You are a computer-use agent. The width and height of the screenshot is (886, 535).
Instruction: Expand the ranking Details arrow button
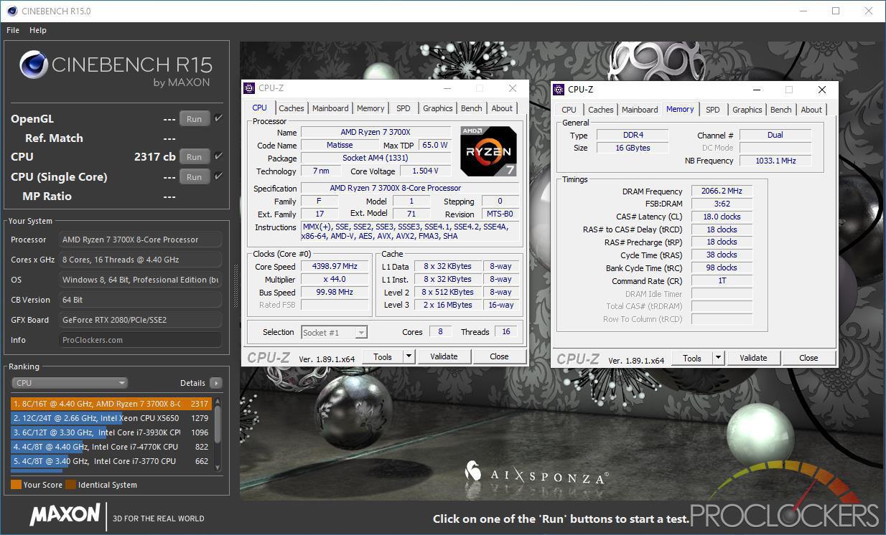(x=215, y=383)
